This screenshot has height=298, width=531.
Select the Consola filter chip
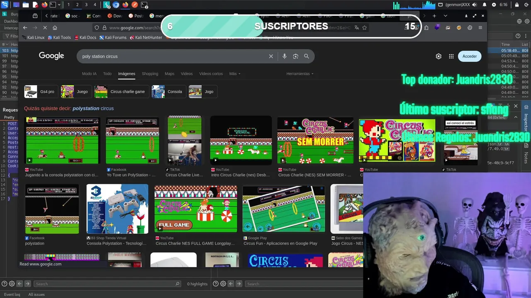pos(168,91)
